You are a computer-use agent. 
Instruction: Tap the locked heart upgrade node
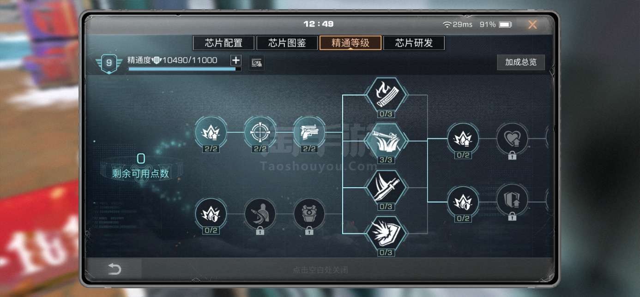click(x=512, y=138)
